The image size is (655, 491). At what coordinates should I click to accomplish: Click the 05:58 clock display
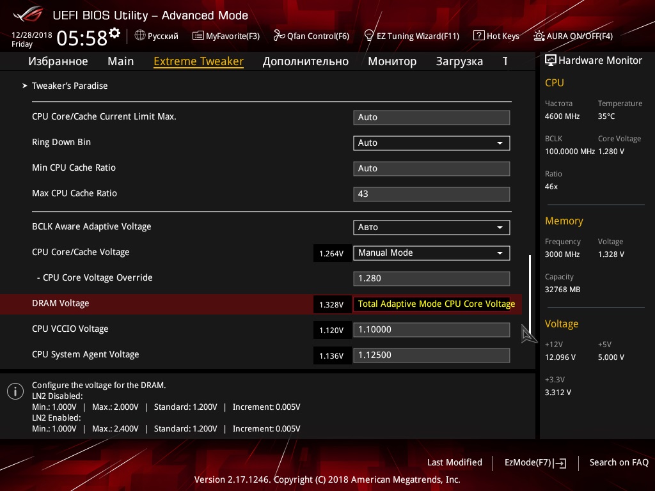coord(82,38)
